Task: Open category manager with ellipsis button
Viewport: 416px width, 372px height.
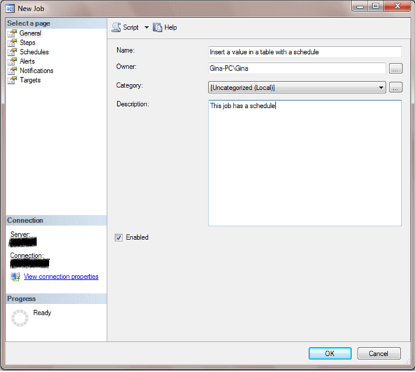Action: [x=395, y=87]
